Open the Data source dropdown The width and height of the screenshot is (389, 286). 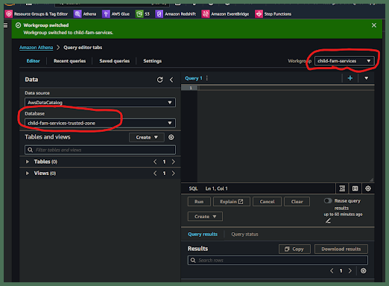(100, 103)
